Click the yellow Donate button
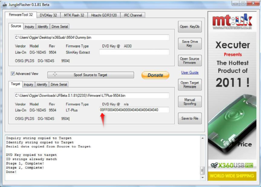The image size is (261, 187). [155, 75]
